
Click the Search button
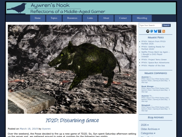click(166, 25)
